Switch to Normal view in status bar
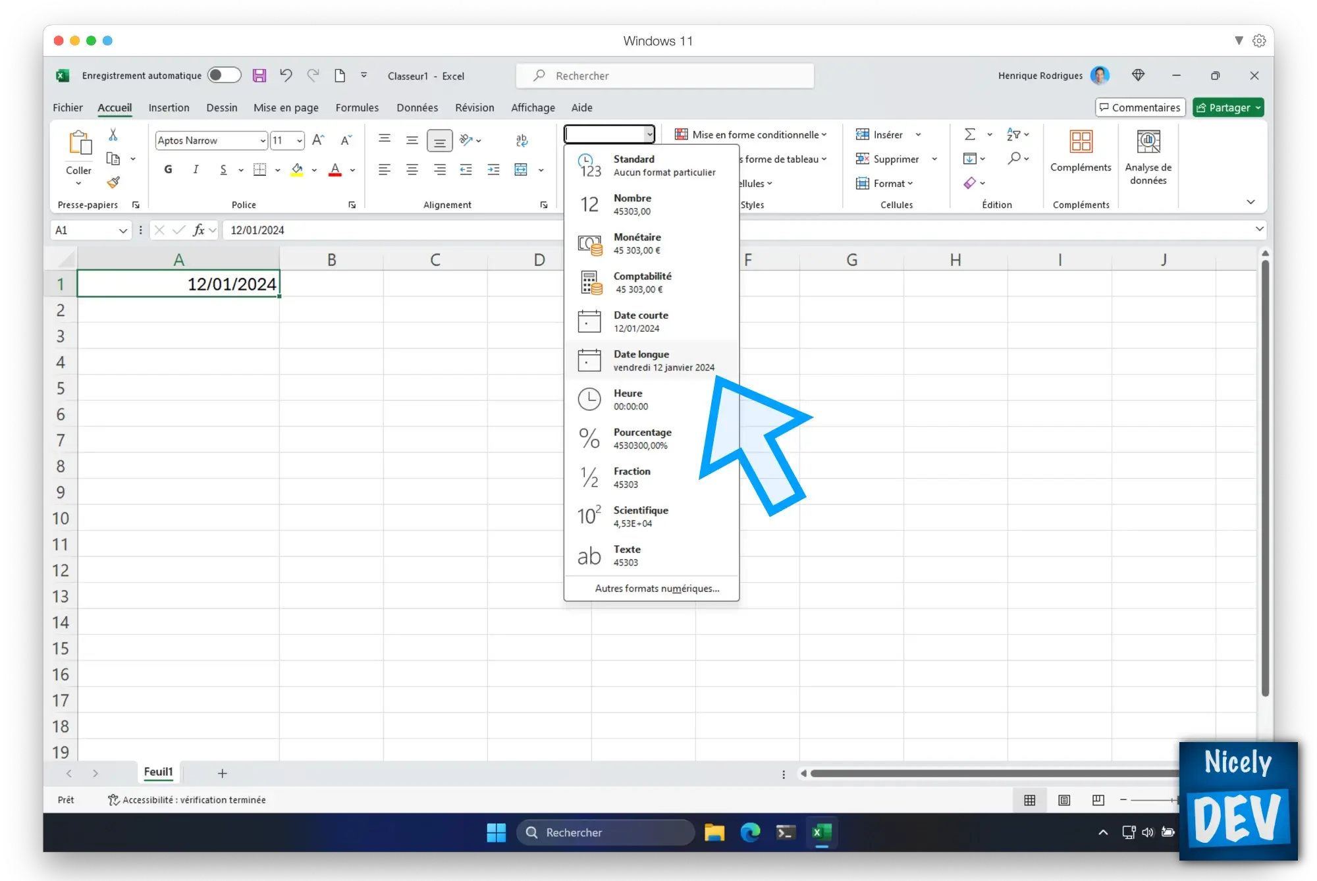Image resolution: width=1317 pixels, height=881 pixels. point(1030,800)
